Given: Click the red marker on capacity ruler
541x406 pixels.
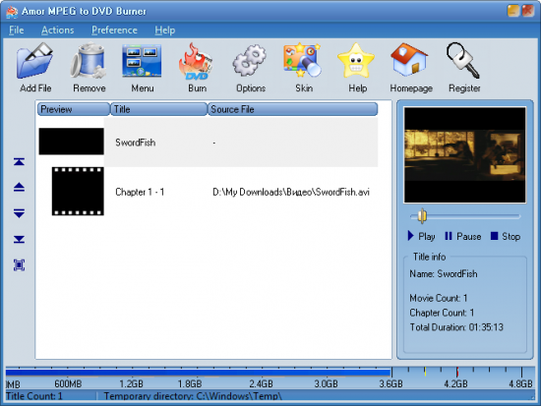Looking at the screenshot, I should pyautogui.click(x=457, y=373).
